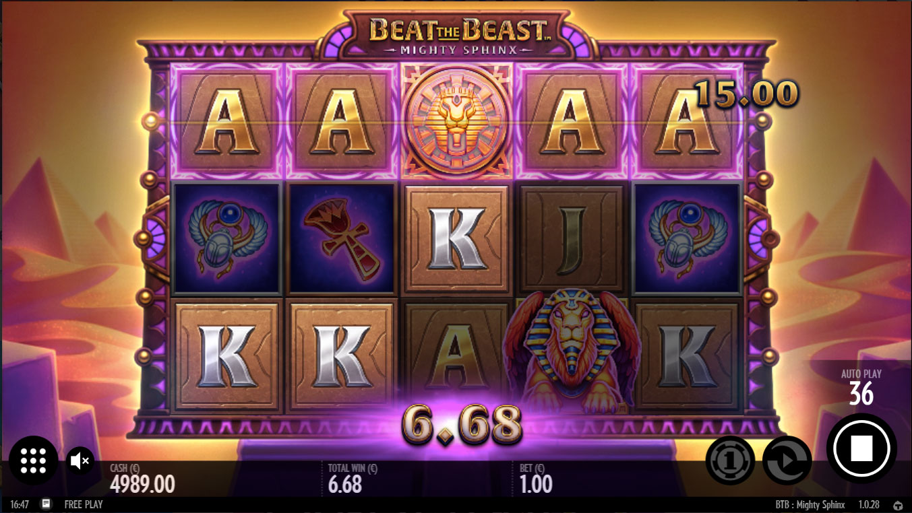The image size is (912, 513).
Task: Click the 15.00 win amount
Action: tap(746, 93)
